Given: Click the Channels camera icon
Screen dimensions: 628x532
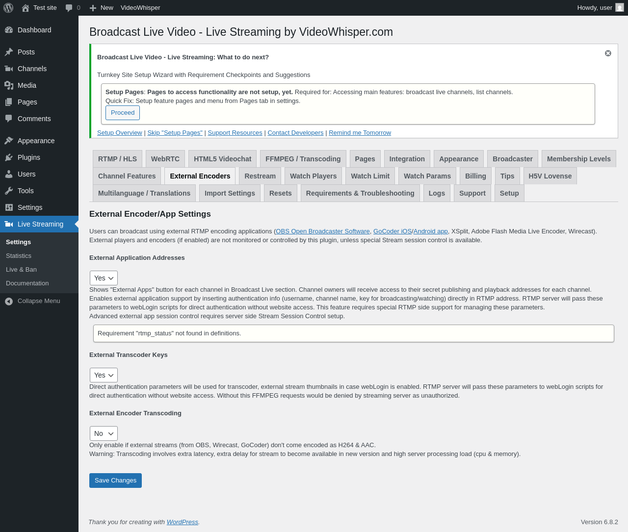Looking at the screenshot, I should (x=9, y=69).
